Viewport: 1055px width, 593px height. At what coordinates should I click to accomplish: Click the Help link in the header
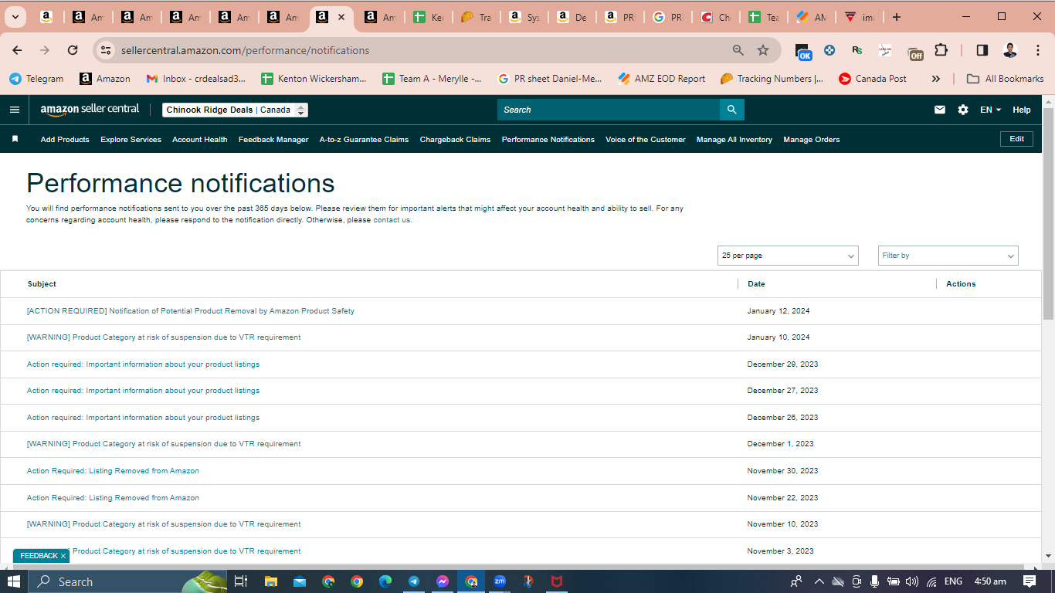[x=1021, y=110]
